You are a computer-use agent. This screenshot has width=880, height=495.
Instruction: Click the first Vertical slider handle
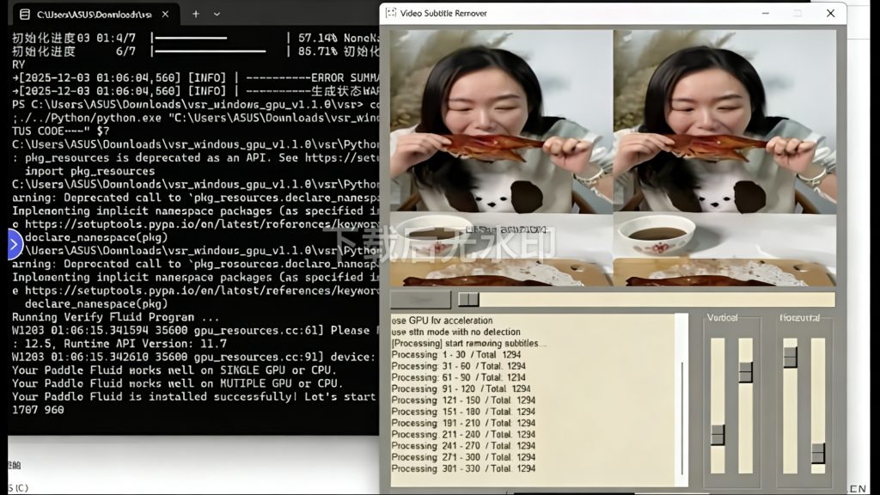(x=718, y=435)
